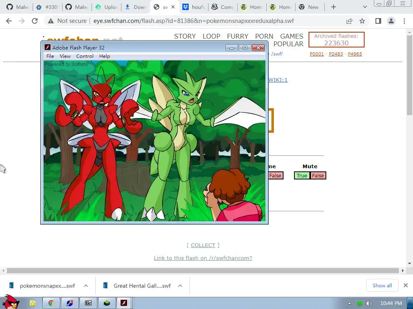Switch to the first GitHub Malw tab
The height and width of the screenshot is (309, 413).
17,7
